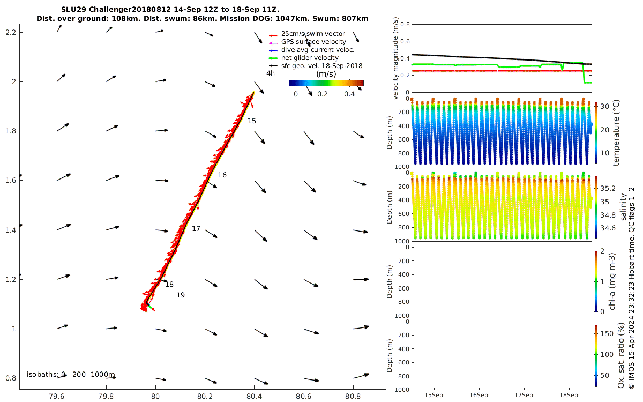Click the day '15' marker along the glider track
The image size is (643, 402).
pos(252,121)
